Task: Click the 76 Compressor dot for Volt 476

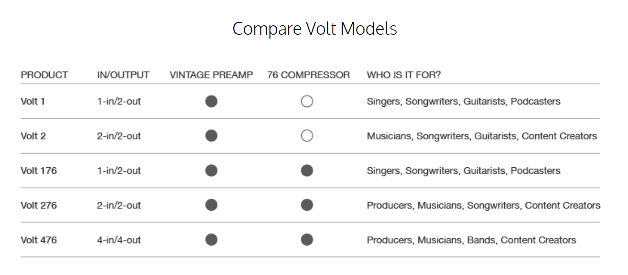Action: [x=307, y=240]
